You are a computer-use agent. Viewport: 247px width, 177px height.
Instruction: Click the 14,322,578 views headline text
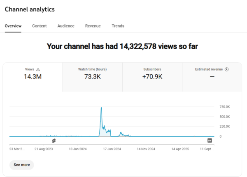122,47
